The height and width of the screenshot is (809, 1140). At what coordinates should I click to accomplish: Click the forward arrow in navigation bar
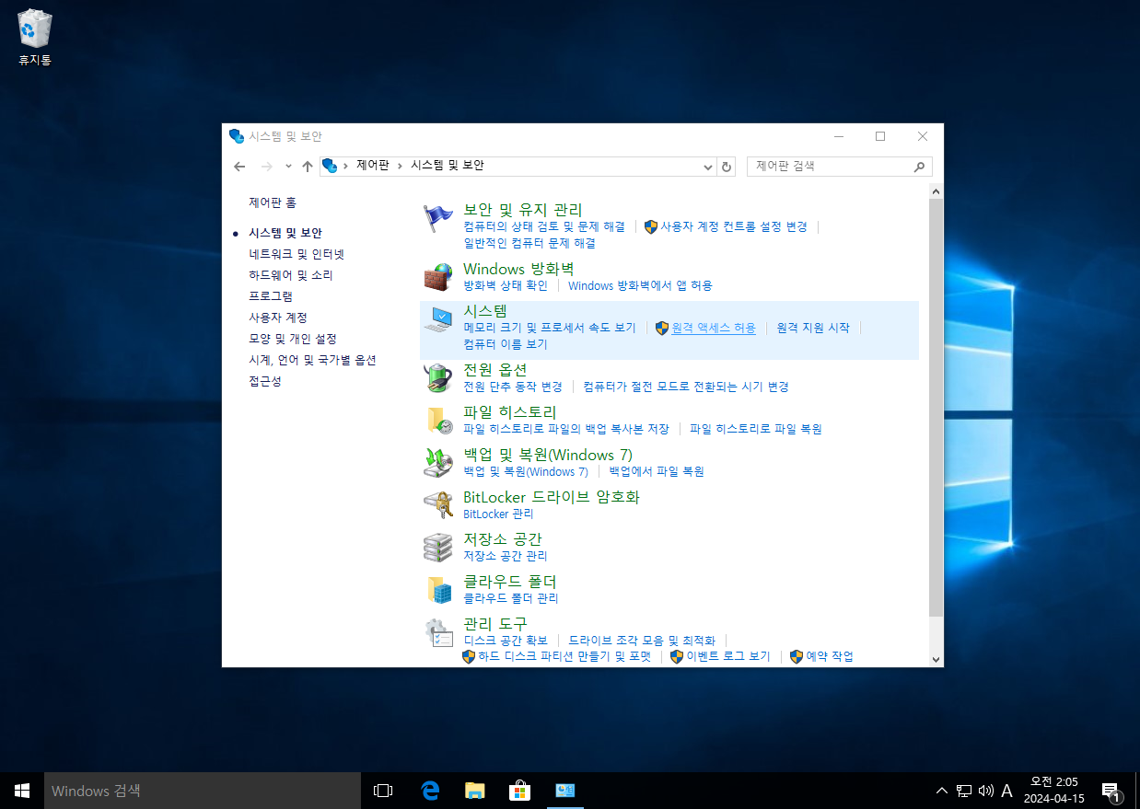pyautogui.click(x=267, y=167)
